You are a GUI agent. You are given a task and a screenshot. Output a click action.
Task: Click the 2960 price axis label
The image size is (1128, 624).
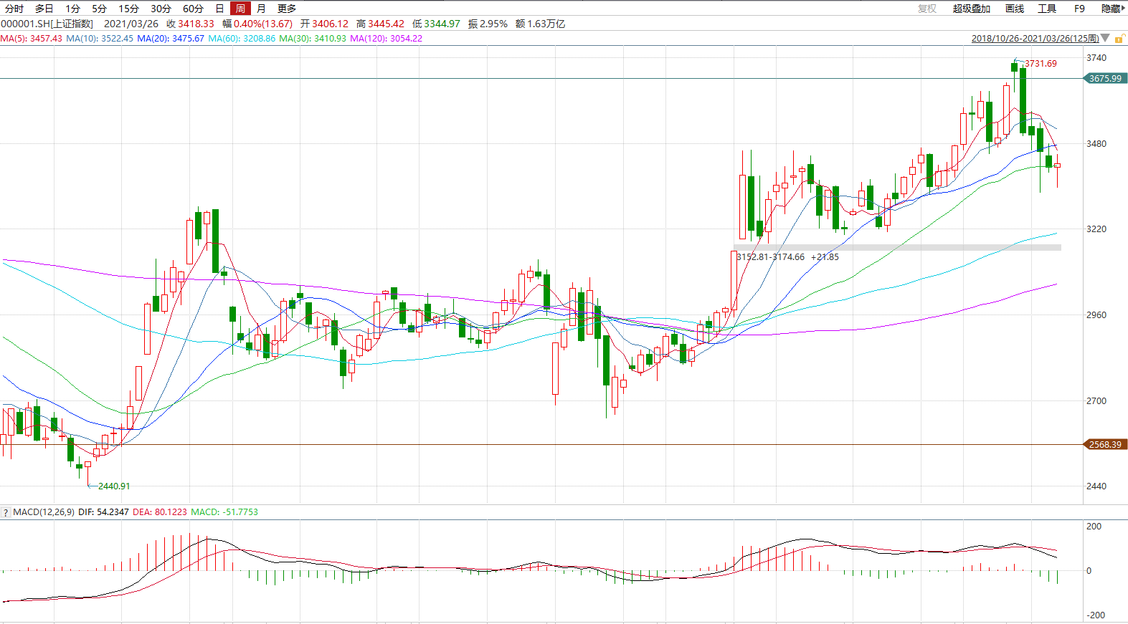(x=1096, y=315)
